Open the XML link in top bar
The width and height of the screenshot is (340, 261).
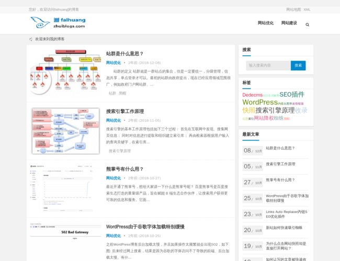pyautogui.click(x=307, y=9)
